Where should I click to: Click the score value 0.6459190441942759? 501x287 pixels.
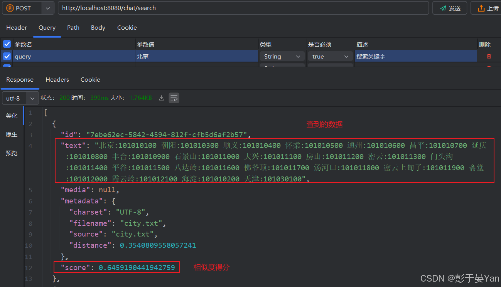[137, 268]
